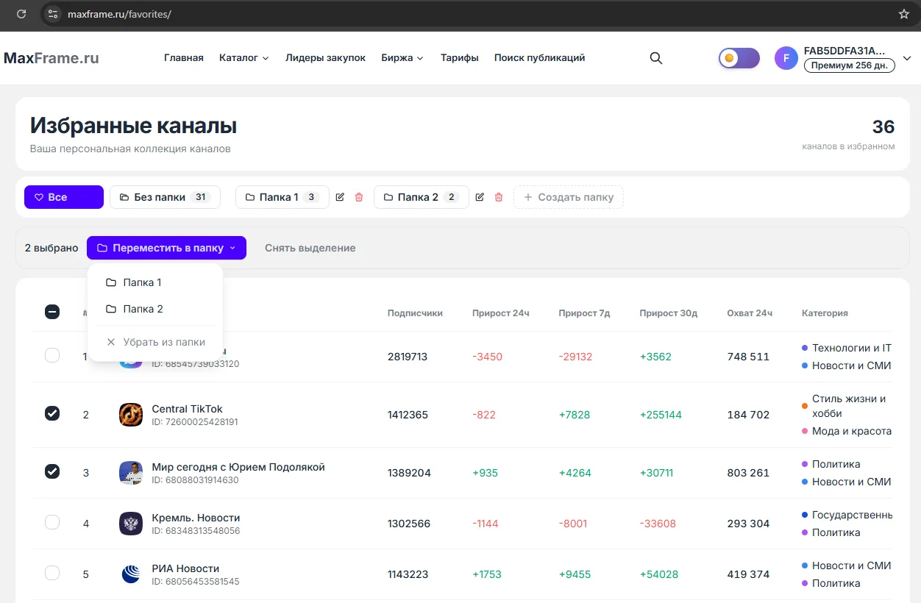Go to Главная in navigation
The height and width of the screenshot is (603, 921).
coord(184,58)
